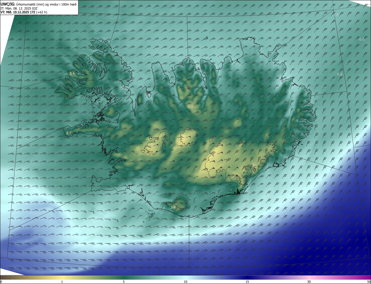Click the dark green colorbar segment above 5

pos(124,277)
